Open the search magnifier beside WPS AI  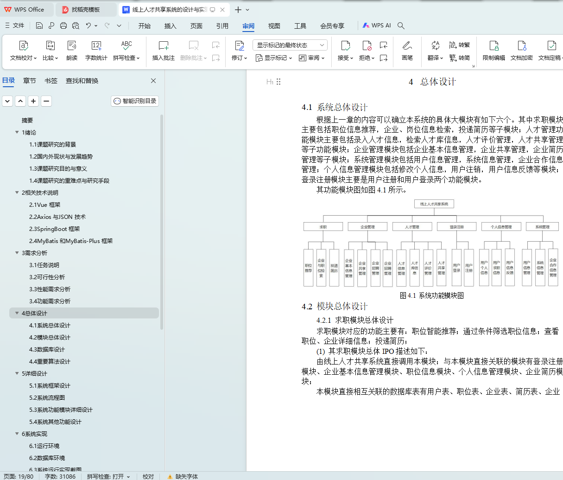(x=401, y=26)
